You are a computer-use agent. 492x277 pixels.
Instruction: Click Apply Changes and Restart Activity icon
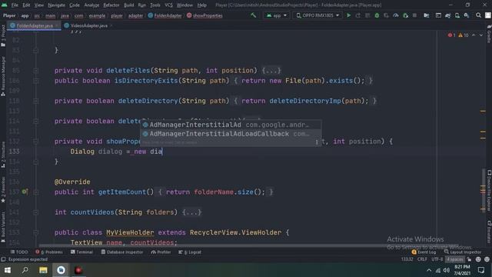[358, 15]
